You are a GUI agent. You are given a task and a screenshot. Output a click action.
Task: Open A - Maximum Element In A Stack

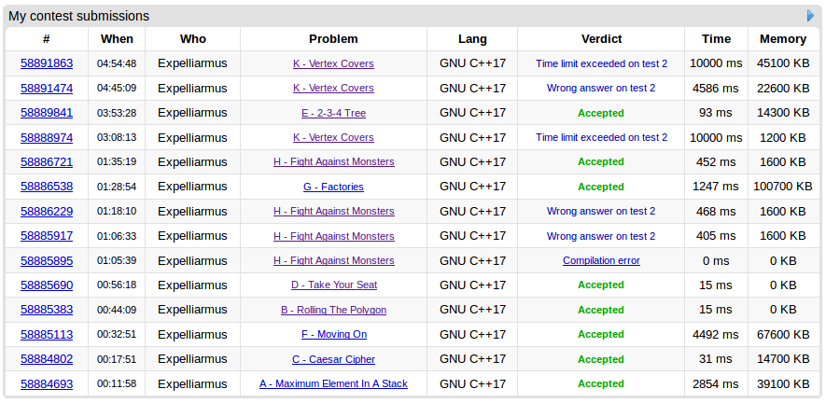click(333, 383)
